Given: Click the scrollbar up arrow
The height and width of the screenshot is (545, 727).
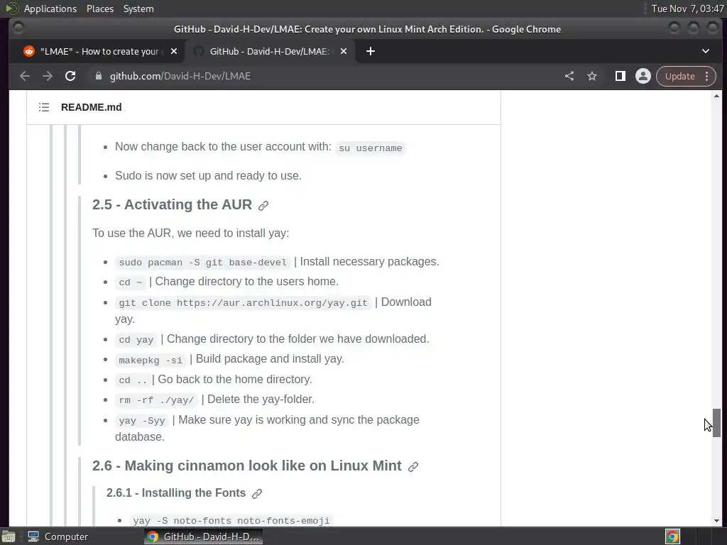Looking at the screenshot, I should (x=717, y=96).
